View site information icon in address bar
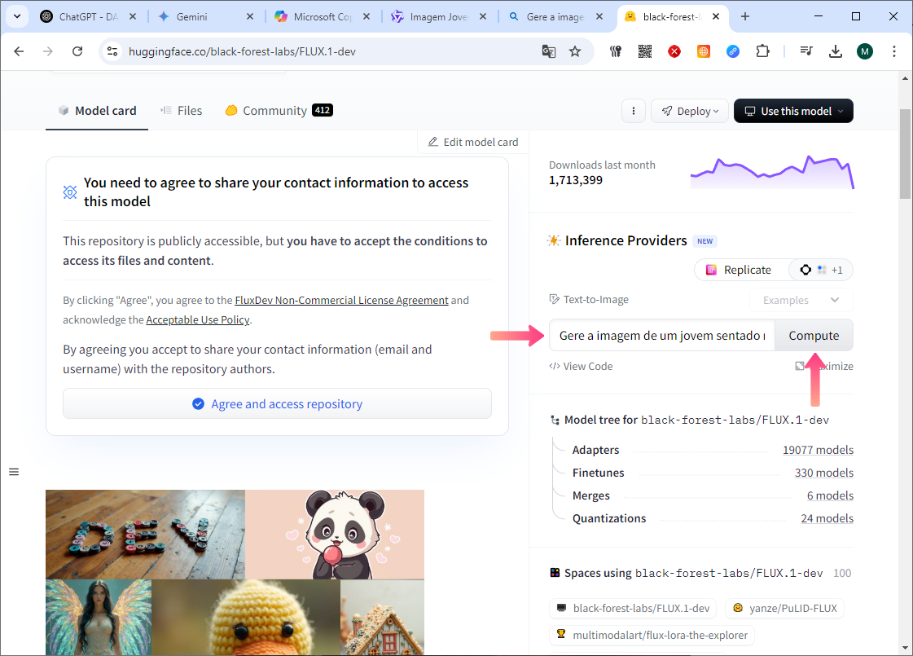This screenshot has width=913, height=656. [x=112, y=51]
